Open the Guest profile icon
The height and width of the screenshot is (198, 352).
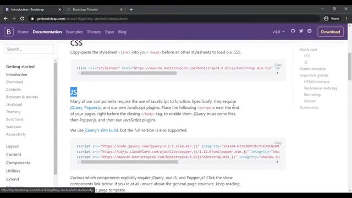[326, 19]
